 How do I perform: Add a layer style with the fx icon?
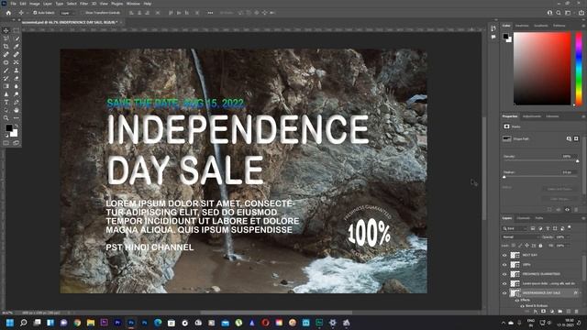click(536, 312)
